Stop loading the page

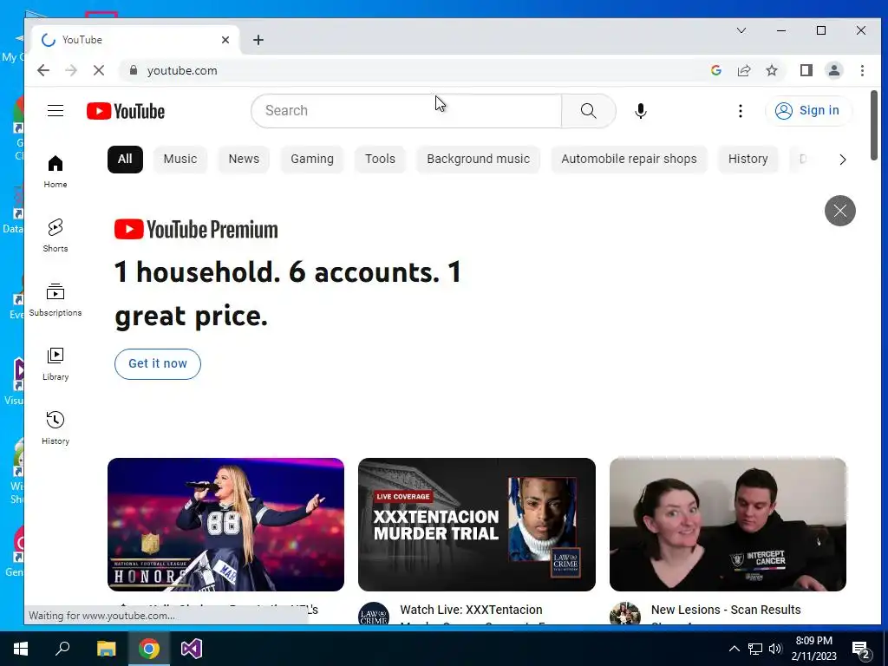[99, 70]
